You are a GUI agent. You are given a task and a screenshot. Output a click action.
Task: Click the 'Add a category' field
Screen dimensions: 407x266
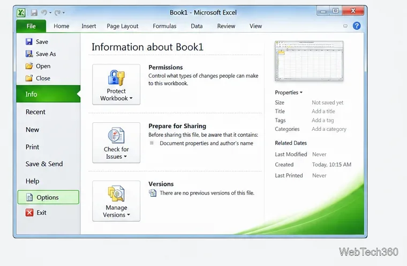coord(329,129)
